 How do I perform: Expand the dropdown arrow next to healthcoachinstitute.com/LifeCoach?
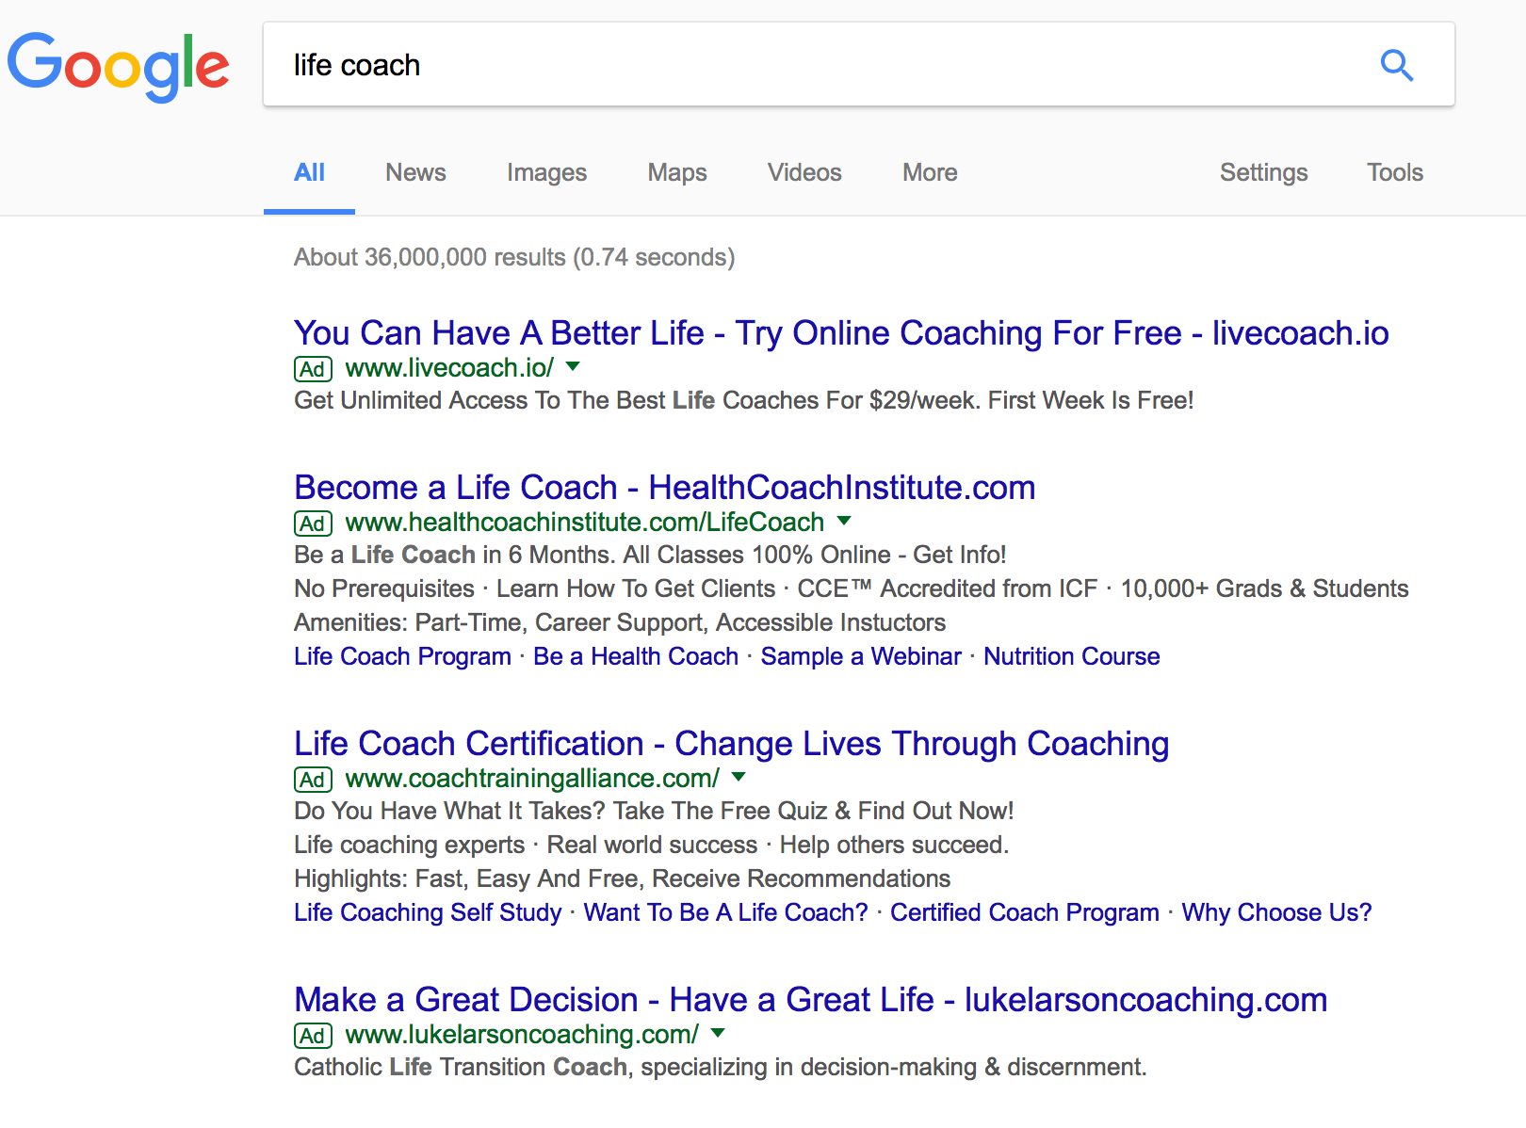coord(844,521)
